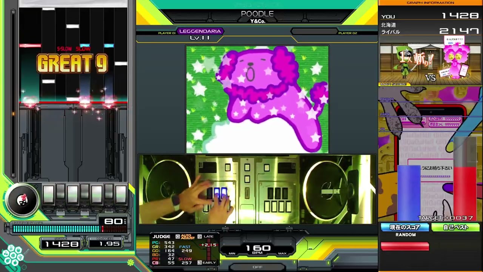Select the 自己ベスト tab
The width and height of the screenshot is (483, 272).
(x=455, y=227)
